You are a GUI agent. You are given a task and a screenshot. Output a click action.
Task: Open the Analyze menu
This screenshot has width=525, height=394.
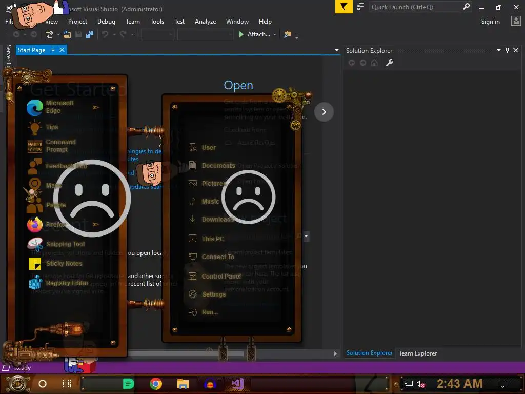[x=205, y=22]
